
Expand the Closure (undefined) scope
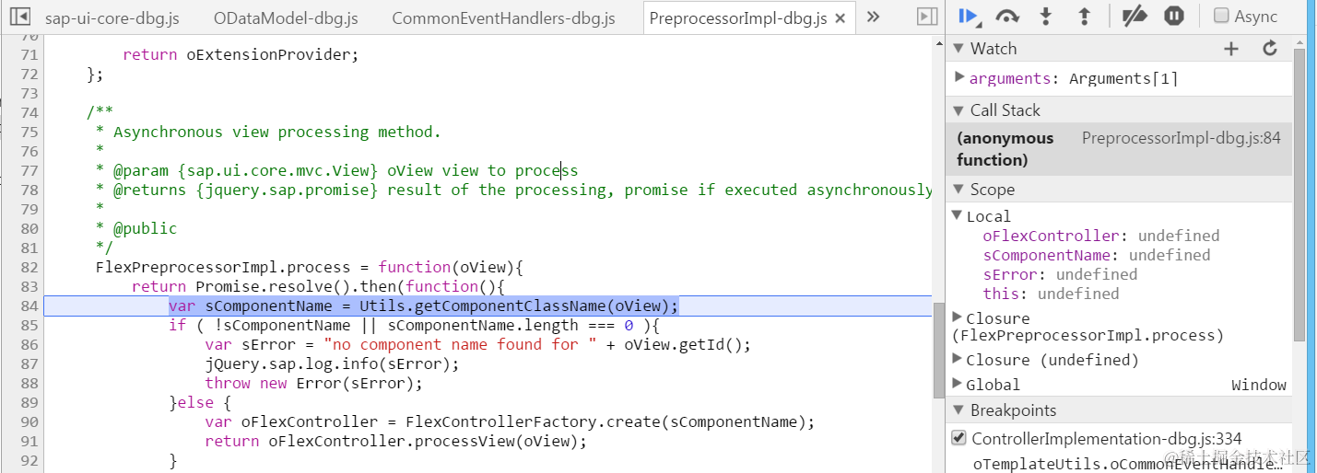[958, 359]
